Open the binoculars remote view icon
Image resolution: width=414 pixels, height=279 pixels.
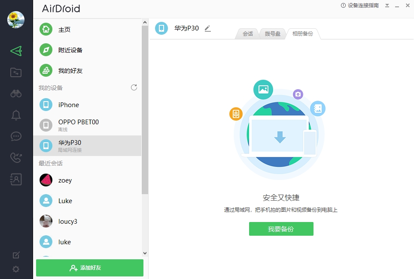click(16, 93)
